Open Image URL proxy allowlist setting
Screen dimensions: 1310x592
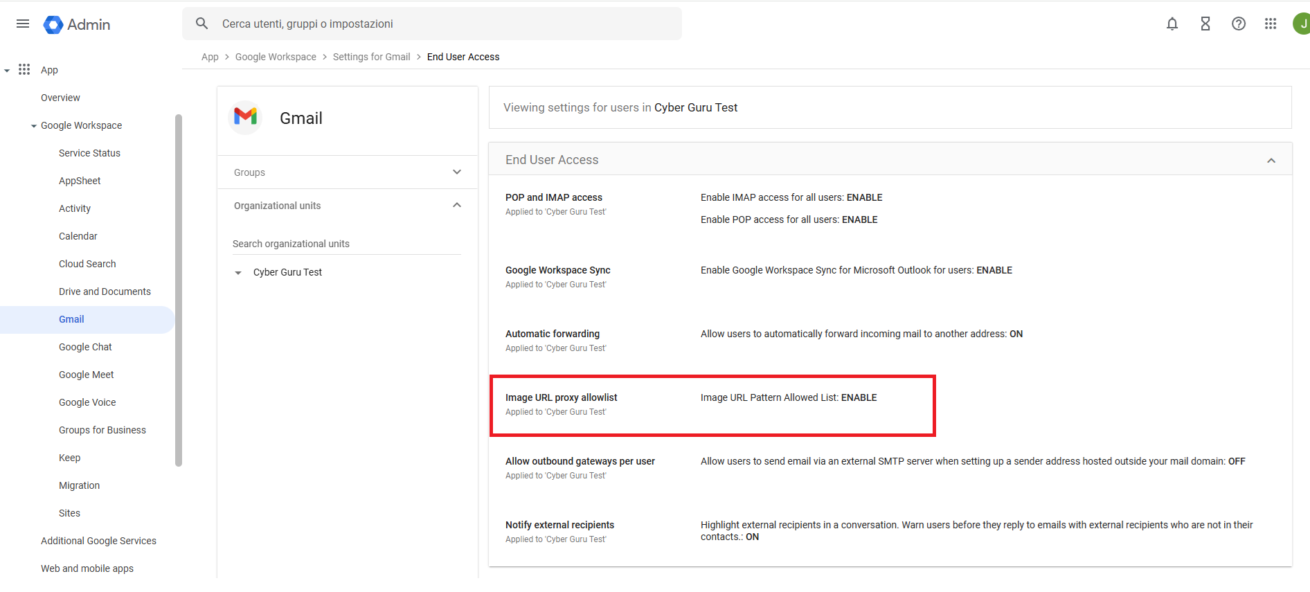[562, 397]
